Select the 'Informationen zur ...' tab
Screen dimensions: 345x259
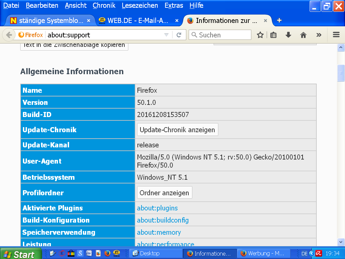(x=227, y=21)
